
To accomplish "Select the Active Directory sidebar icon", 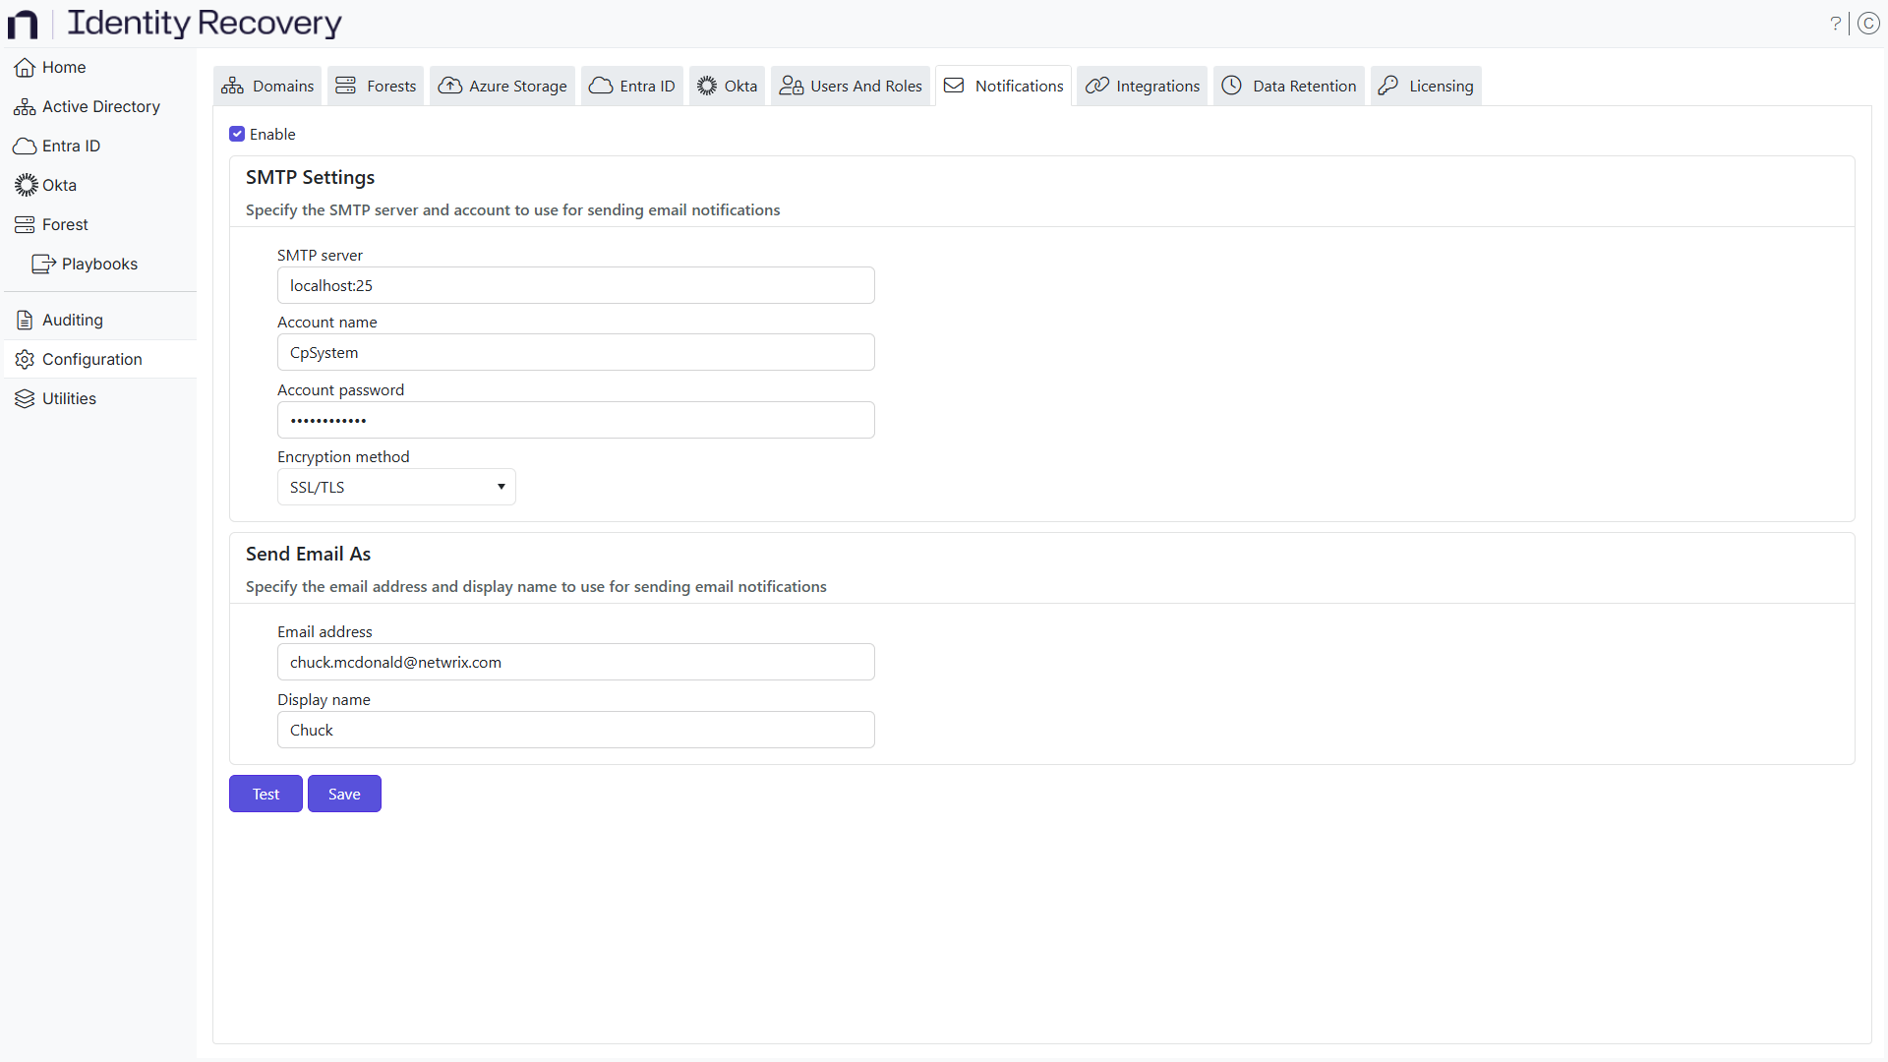I will tap(23, 106).
